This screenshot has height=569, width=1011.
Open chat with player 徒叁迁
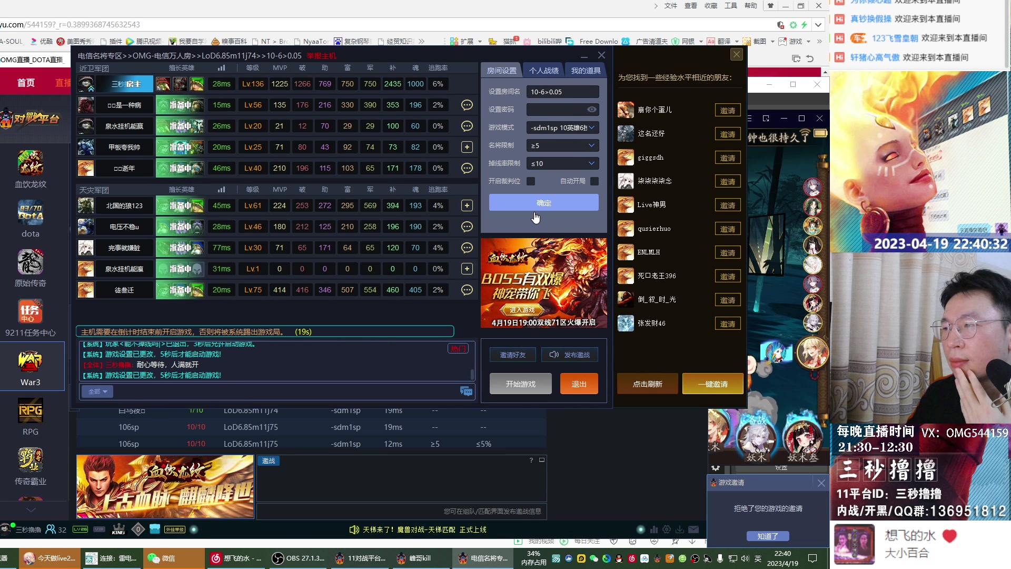(x=467, y=290)
